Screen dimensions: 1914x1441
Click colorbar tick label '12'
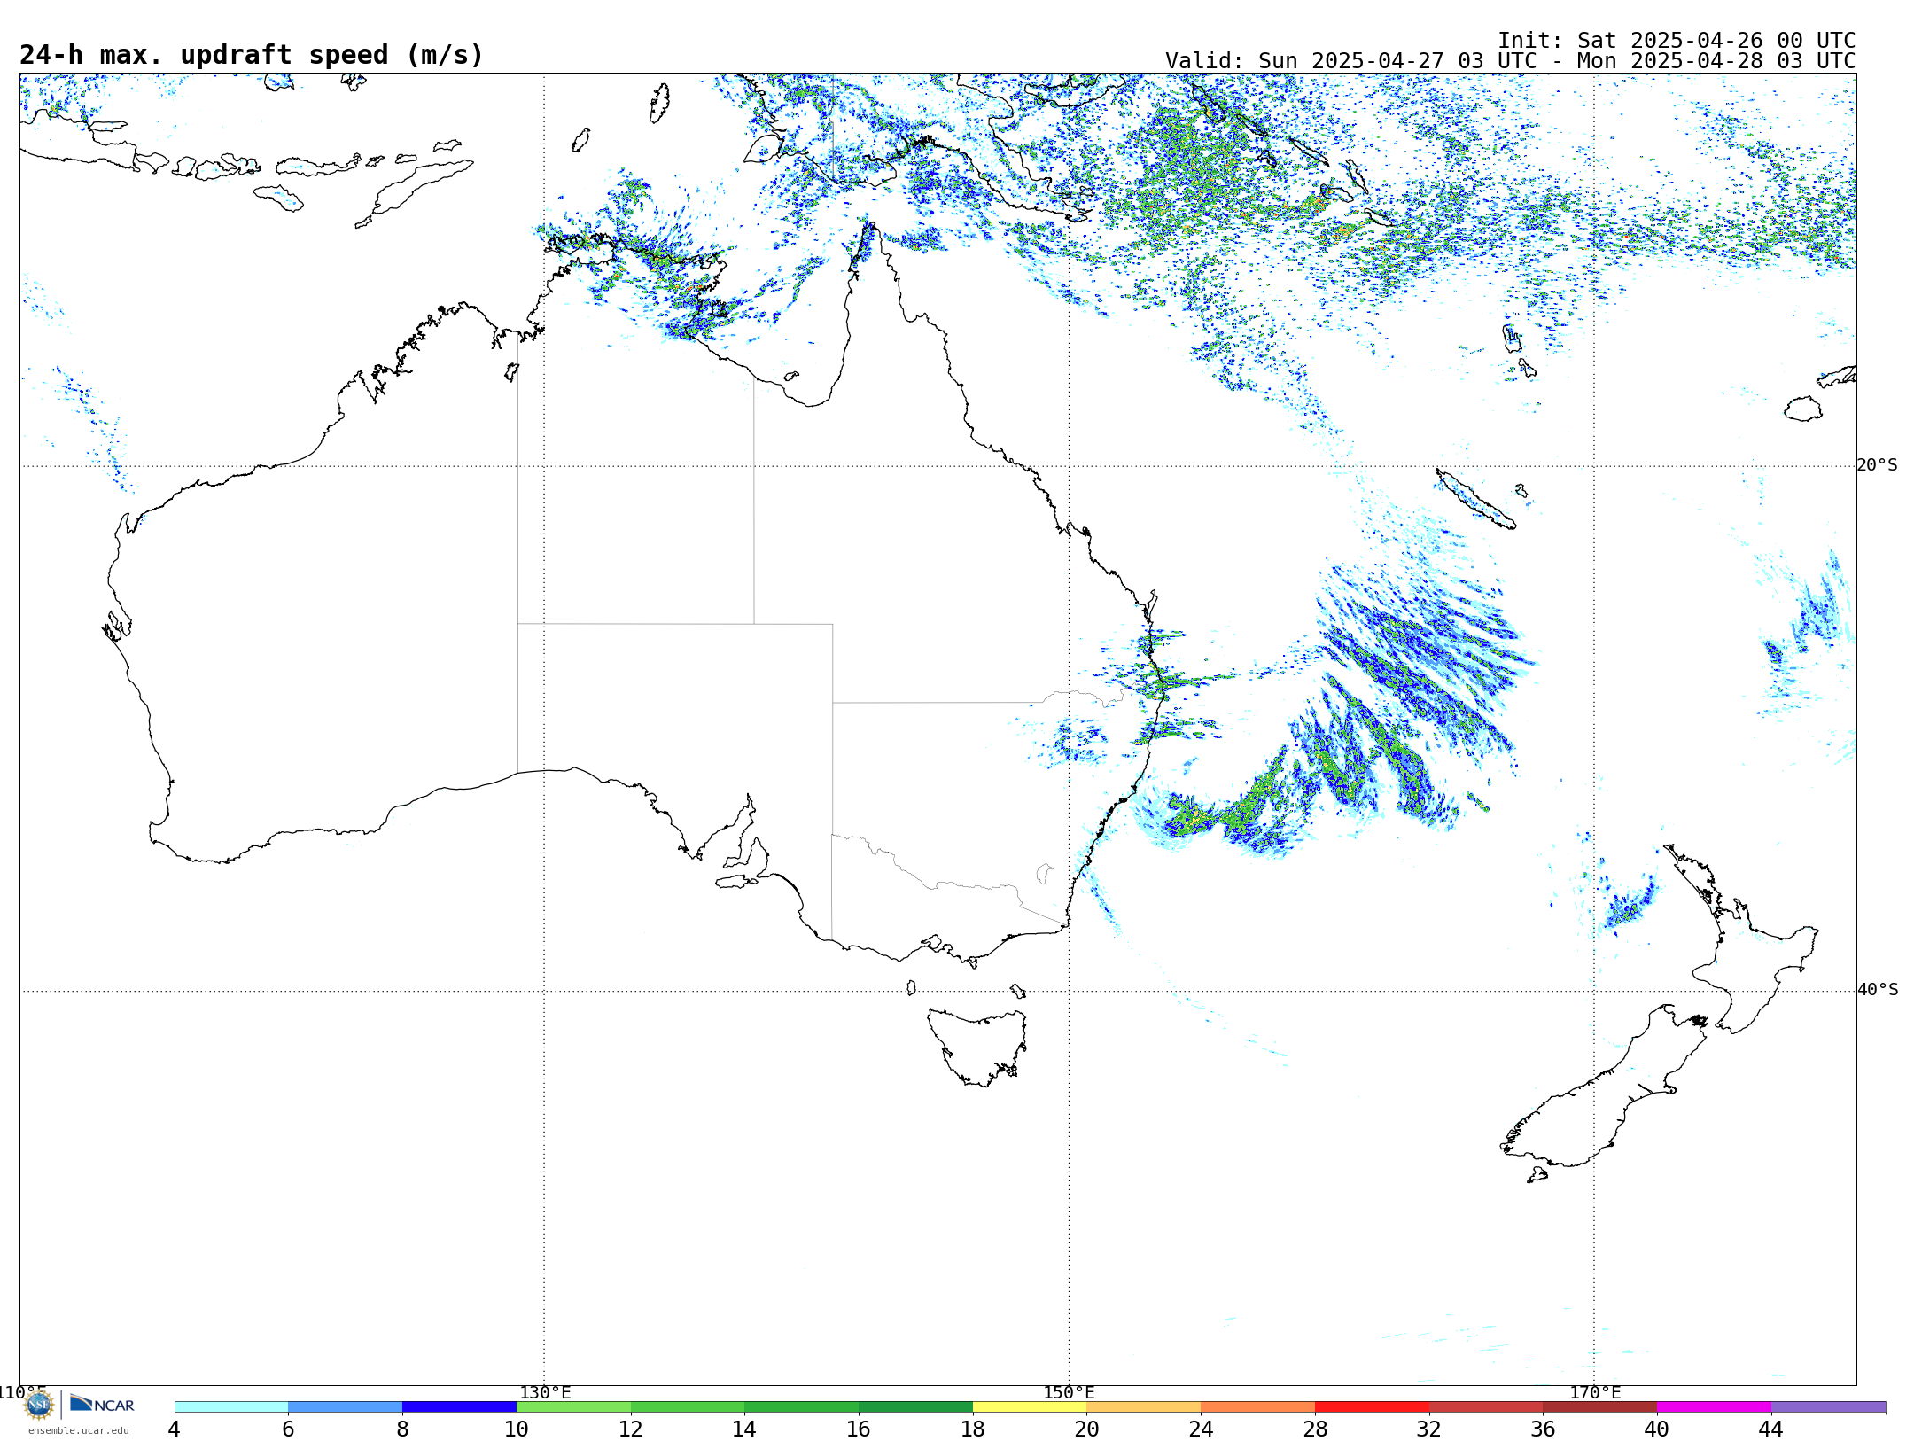[x=631, y=1429]
